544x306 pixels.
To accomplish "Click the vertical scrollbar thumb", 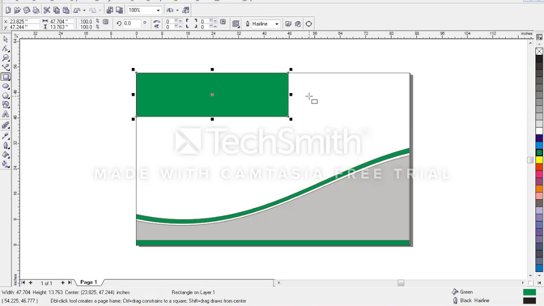I will coord(530,160).
